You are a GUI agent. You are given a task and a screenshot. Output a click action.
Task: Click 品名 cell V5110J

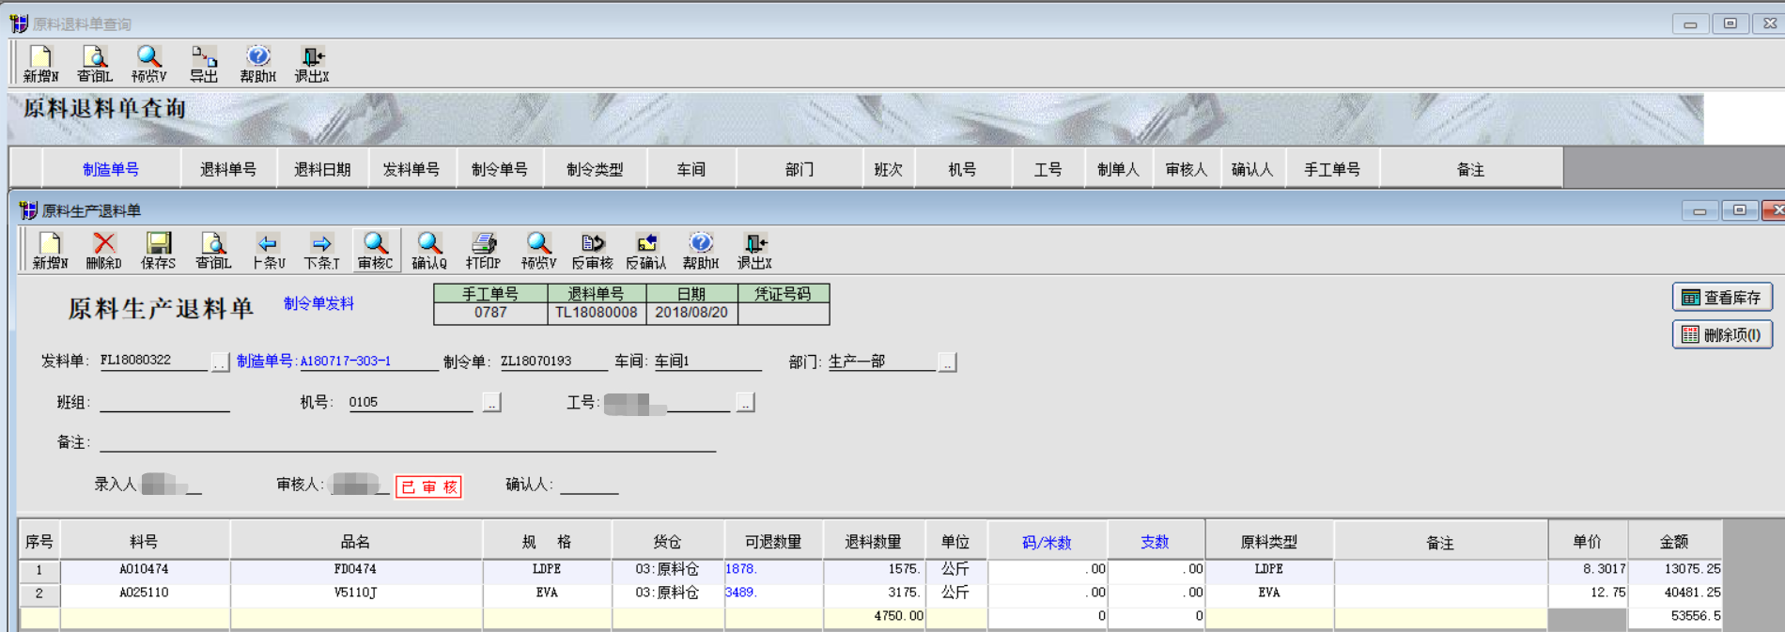355,593
